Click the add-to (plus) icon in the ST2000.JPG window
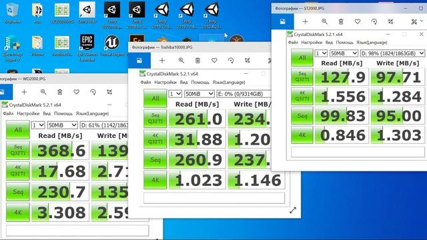Viewport: 427px width, 240px height. [x=306, y=21]
